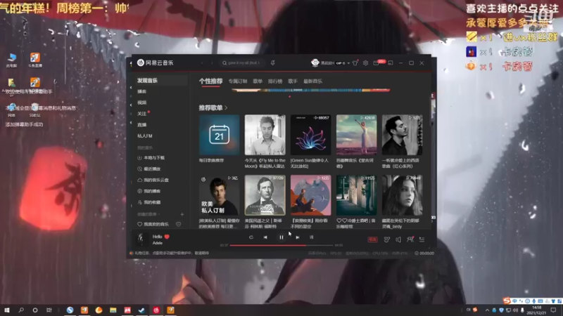
Task: Switch to the 专属定制 tab
Action: (238, 81)
